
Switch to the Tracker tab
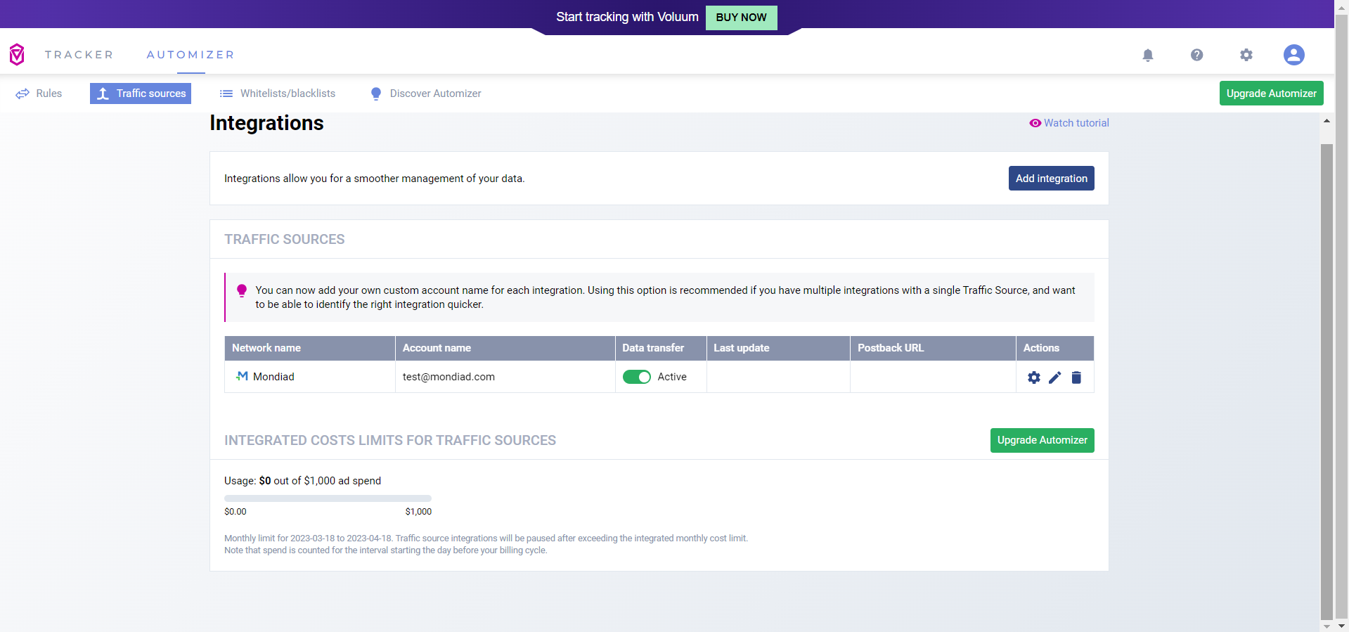[x=79, y=55]
